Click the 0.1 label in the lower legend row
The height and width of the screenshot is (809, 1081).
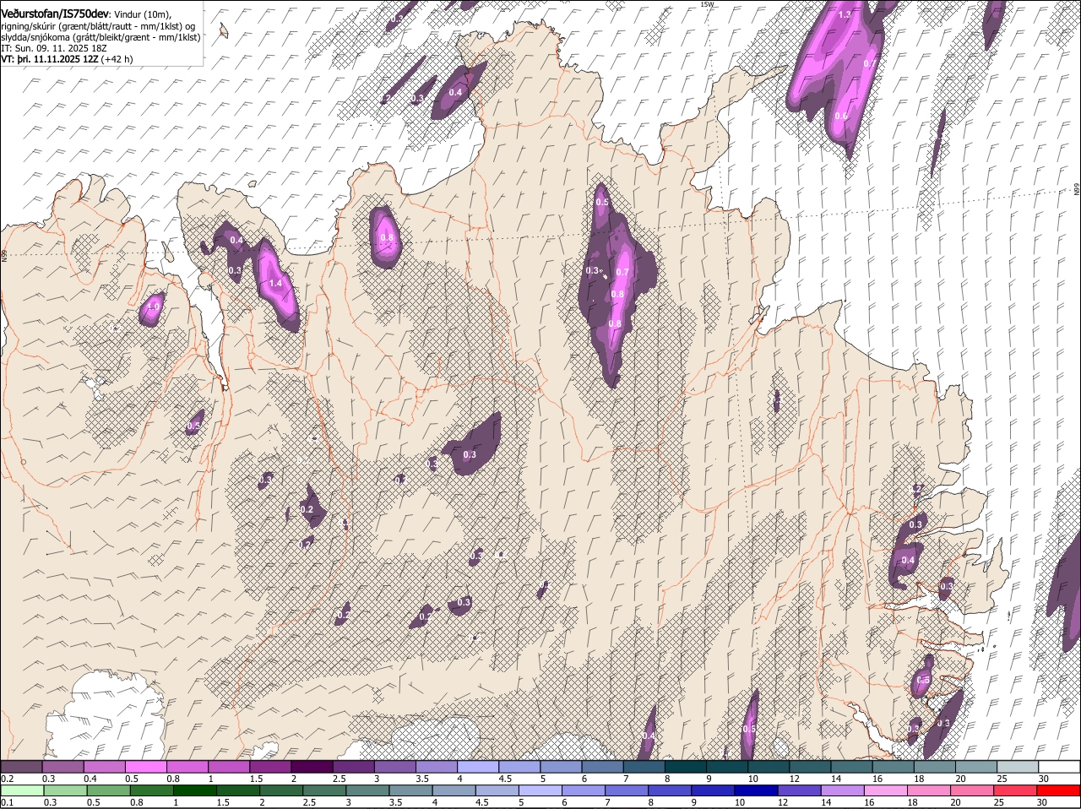7,802
